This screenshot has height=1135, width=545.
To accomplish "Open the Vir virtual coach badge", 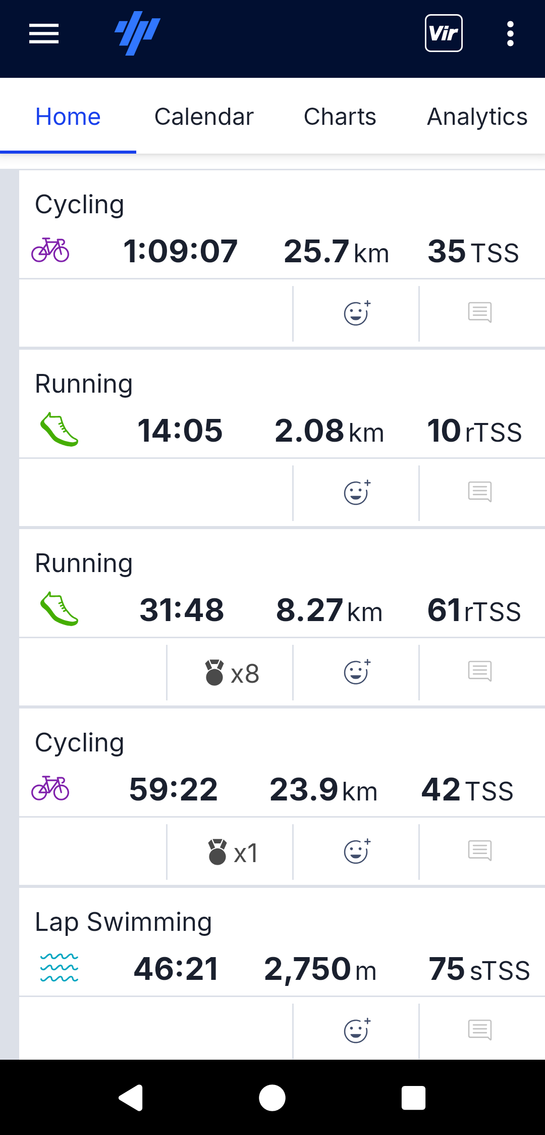I will (x=444, y=33).
